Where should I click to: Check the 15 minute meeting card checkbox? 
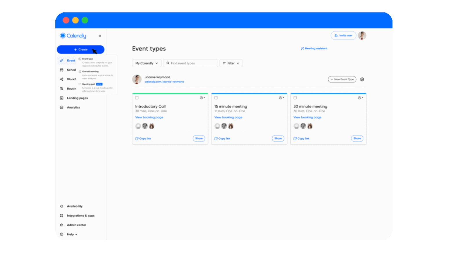pyautogui.click(x=216, y=98)
